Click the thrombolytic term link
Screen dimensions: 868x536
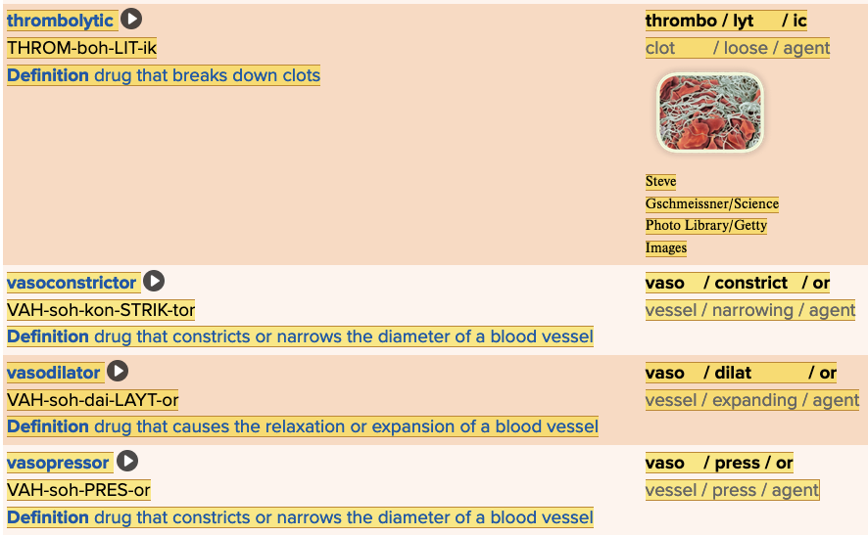(60, 21)
